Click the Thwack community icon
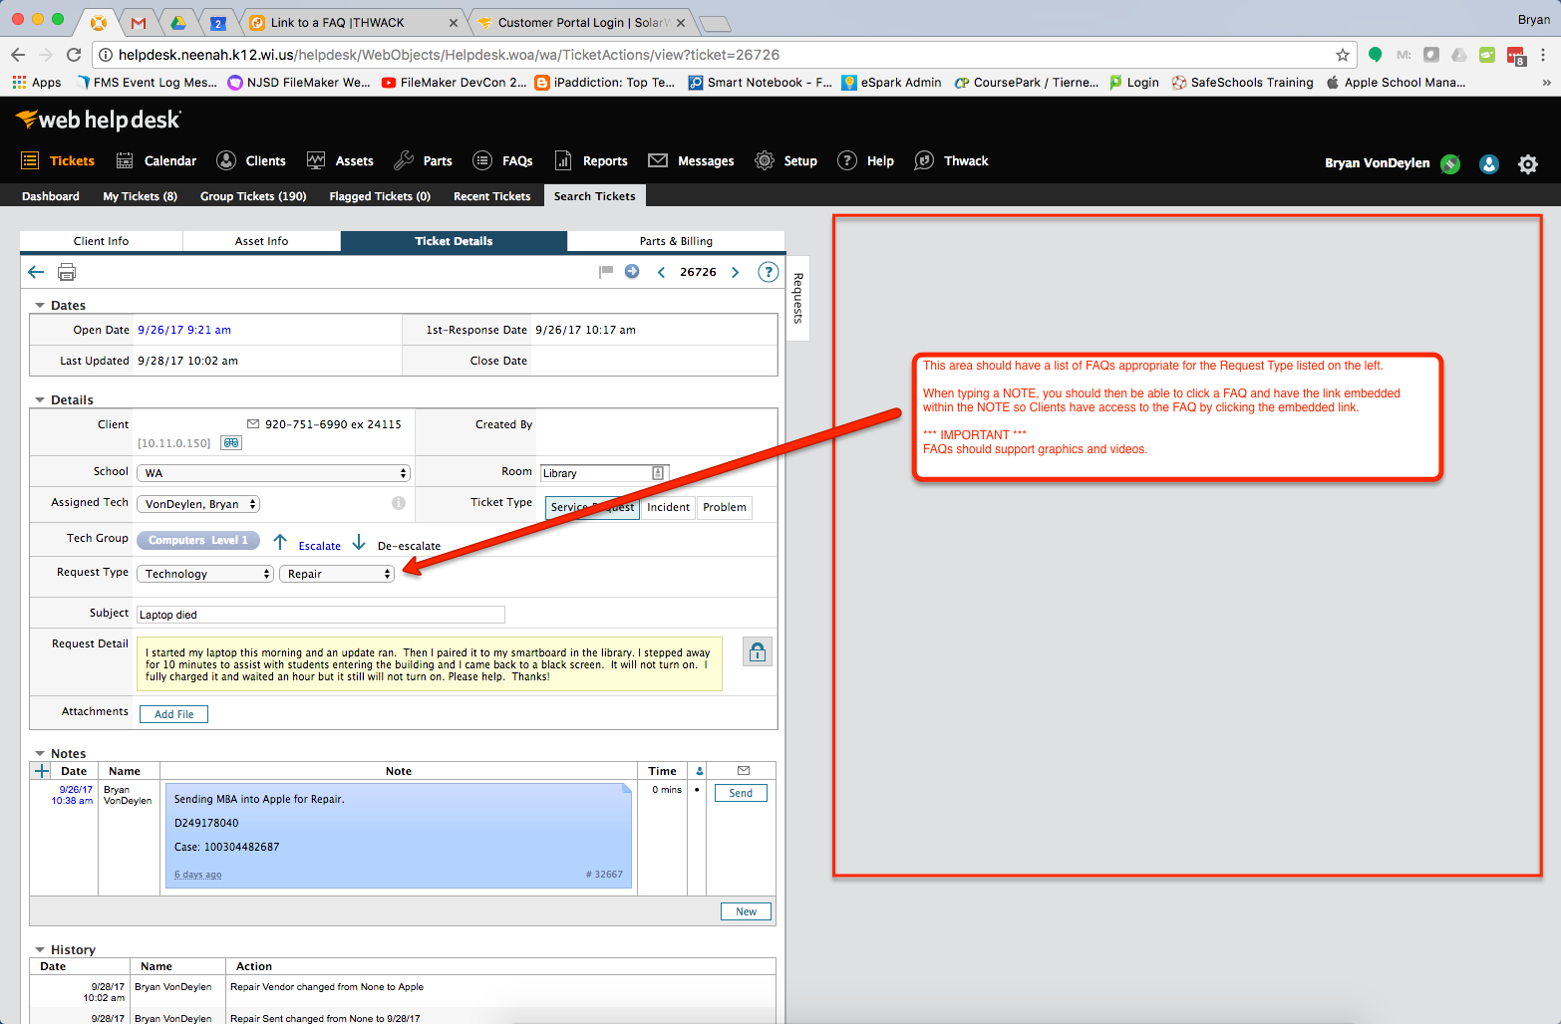 coord(924,160)
